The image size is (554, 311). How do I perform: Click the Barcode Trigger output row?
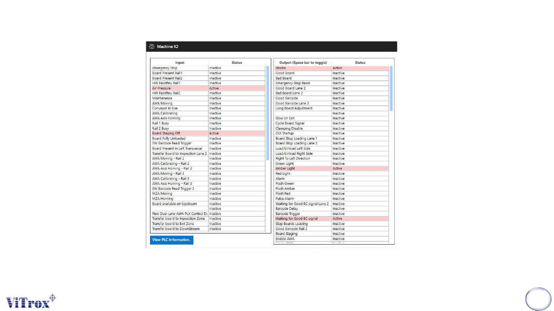[332, 213]
